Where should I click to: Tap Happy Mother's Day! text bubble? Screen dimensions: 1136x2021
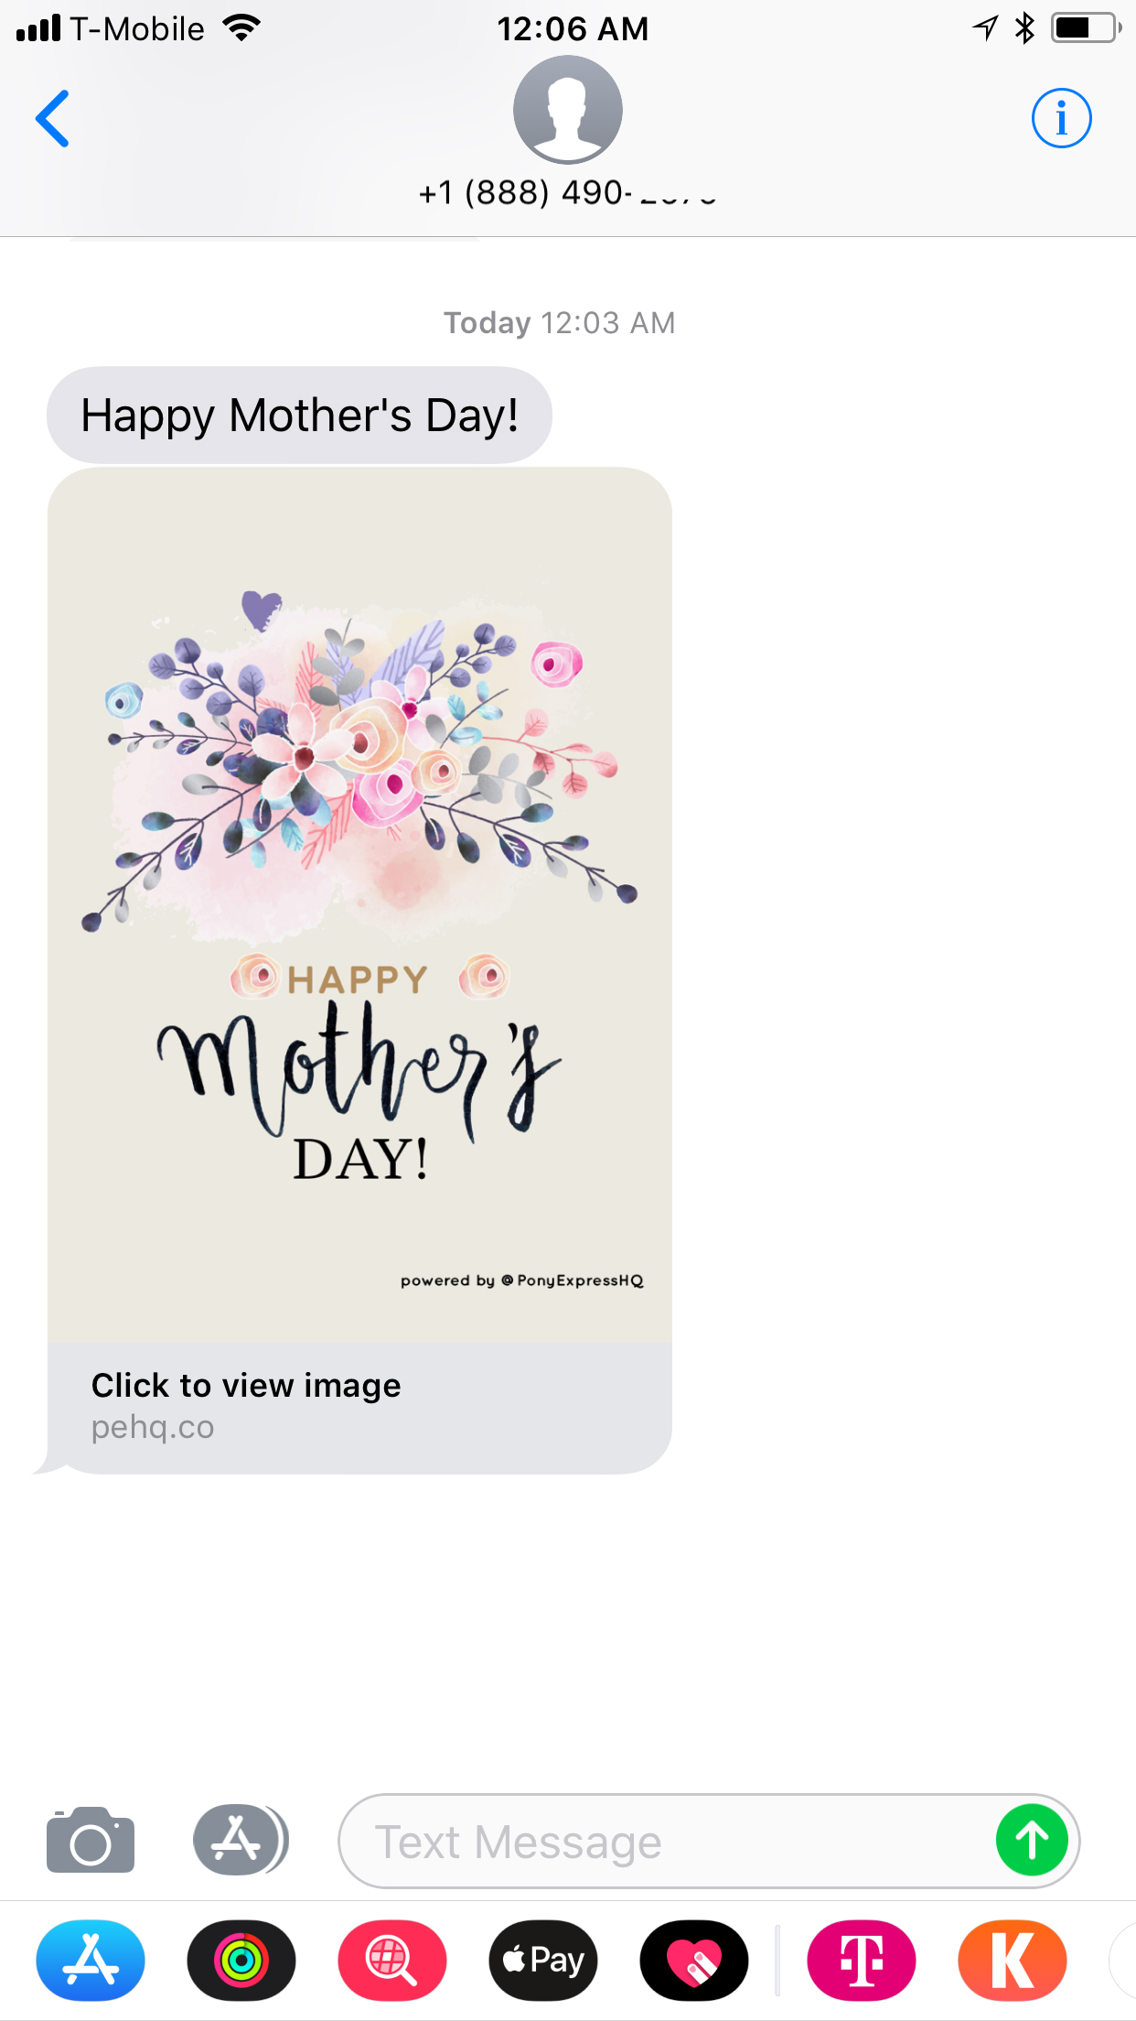tap(299, 416)
